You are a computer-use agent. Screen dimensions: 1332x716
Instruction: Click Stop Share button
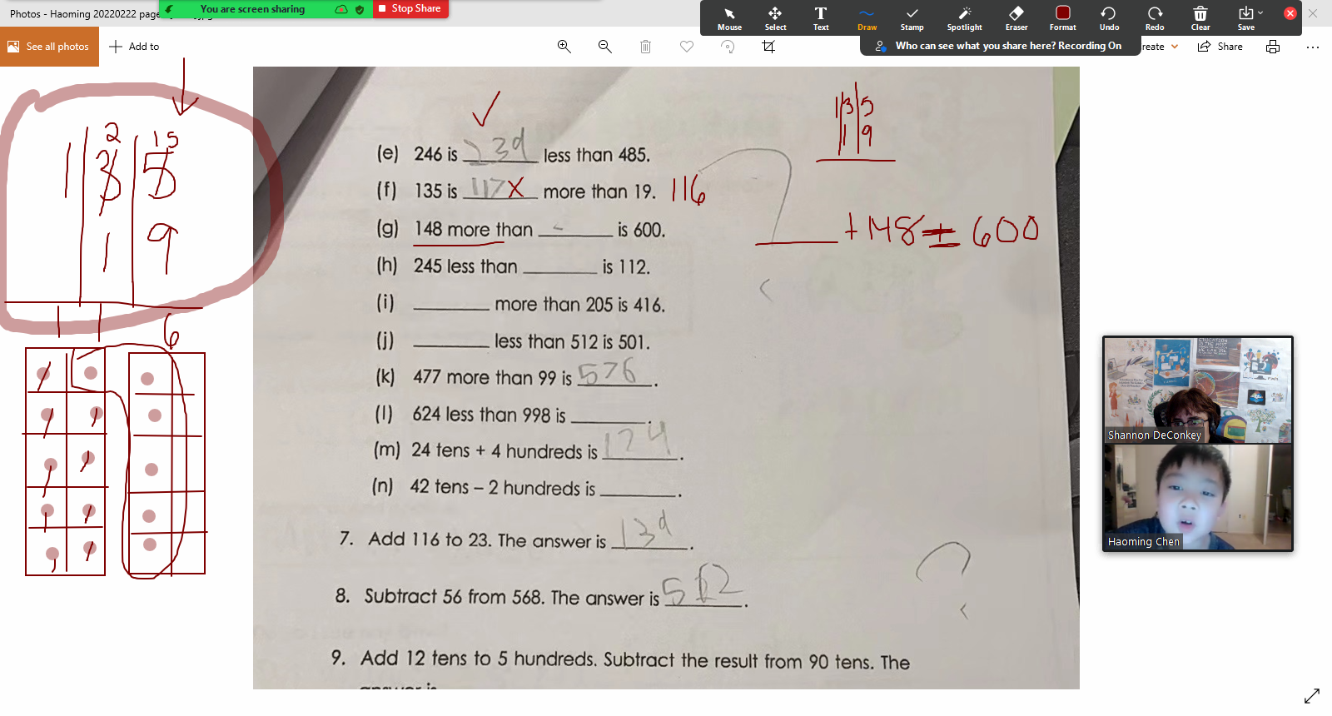(410, 8)
